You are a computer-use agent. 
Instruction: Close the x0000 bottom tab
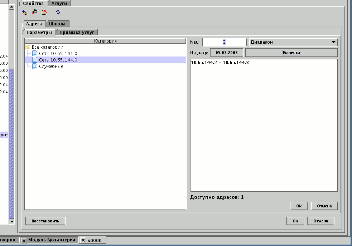pos(83,241)
